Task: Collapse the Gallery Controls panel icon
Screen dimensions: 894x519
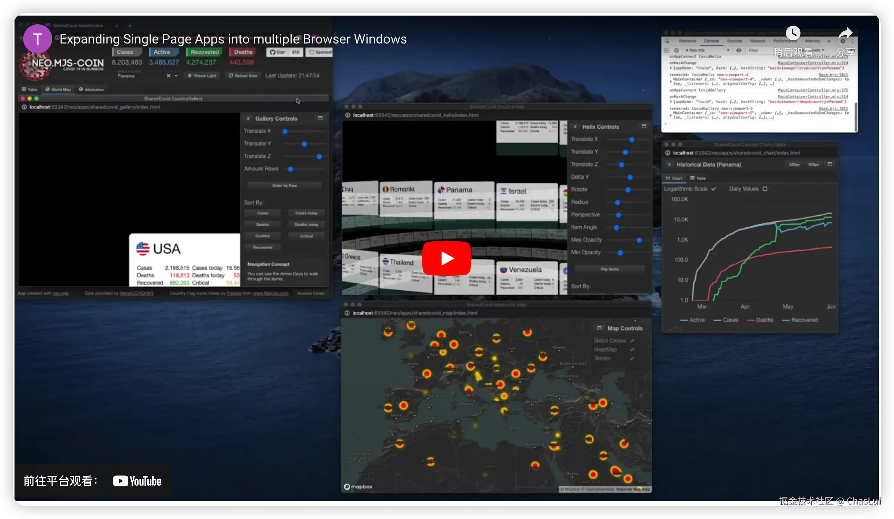Action: pyautogui.click(x=320, y=118)
